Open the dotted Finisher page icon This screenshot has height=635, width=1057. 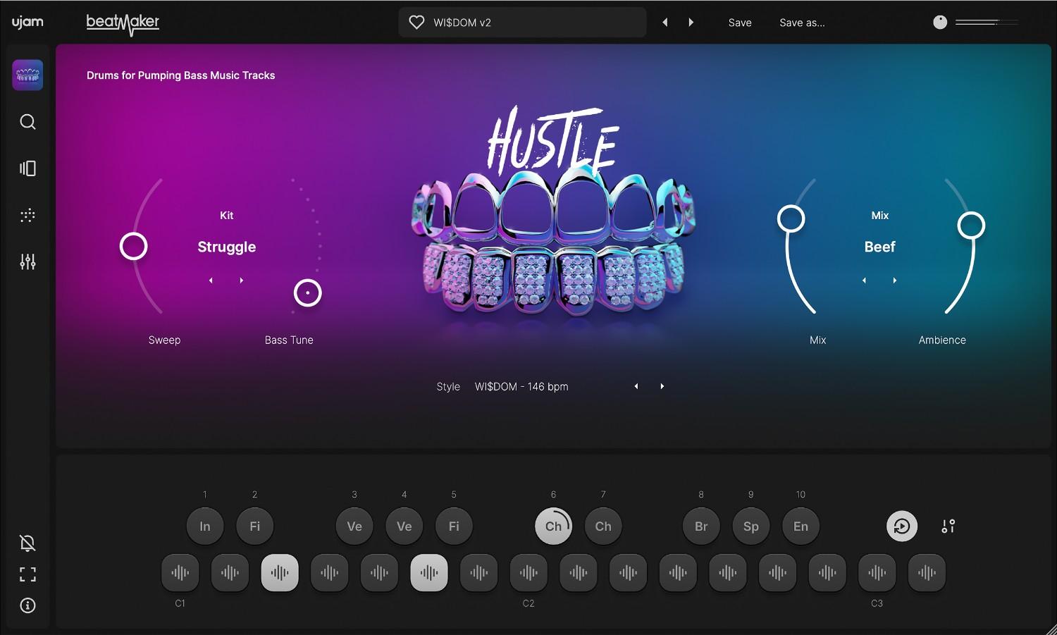(x=27, y=215)
